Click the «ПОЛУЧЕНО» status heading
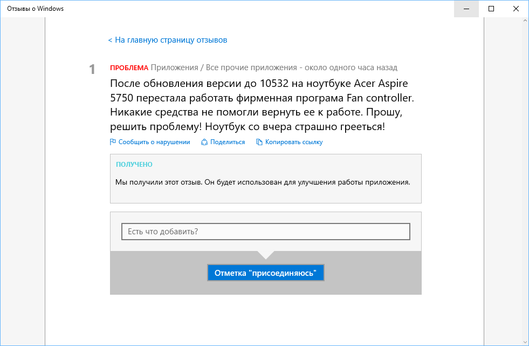The image size is (529, 346). [x=134, y=164]
